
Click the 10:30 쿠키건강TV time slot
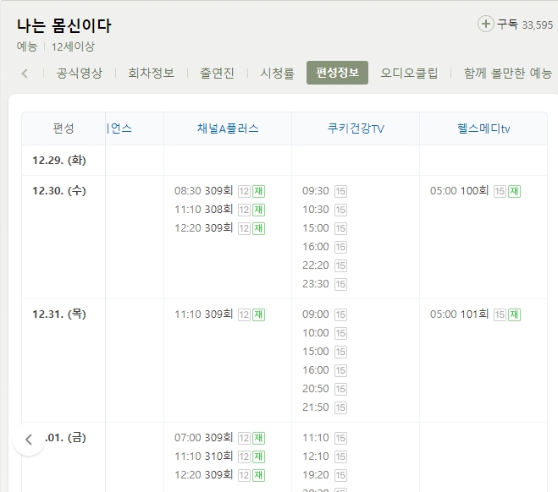tap(316, 210)
